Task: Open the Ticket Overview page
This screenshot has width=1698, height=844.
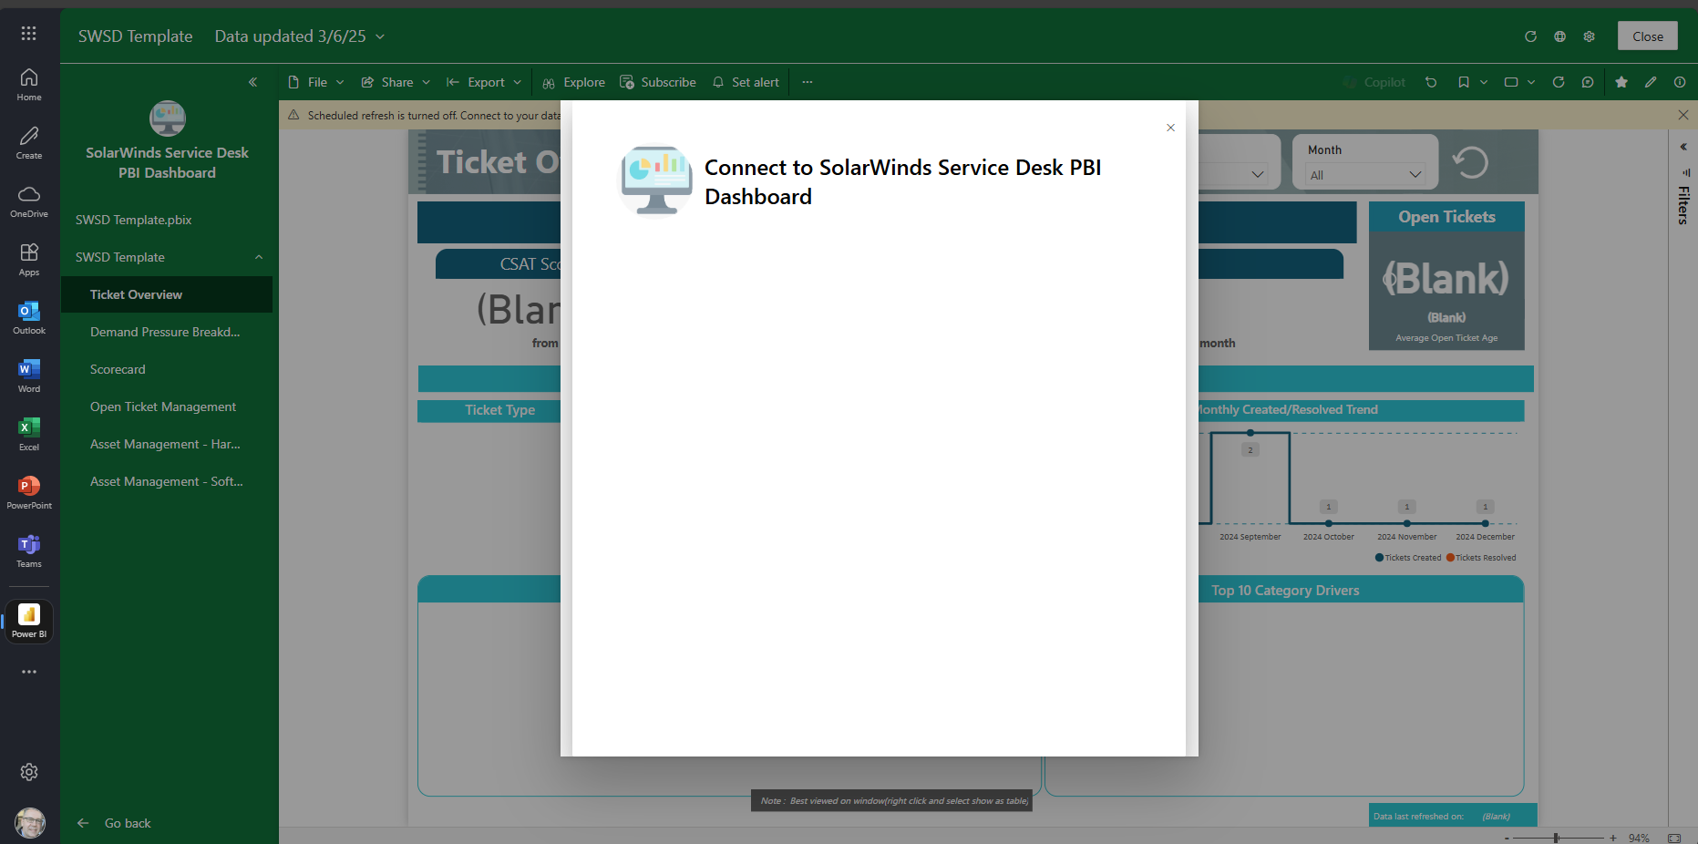Action: click(x=167, y=294)
